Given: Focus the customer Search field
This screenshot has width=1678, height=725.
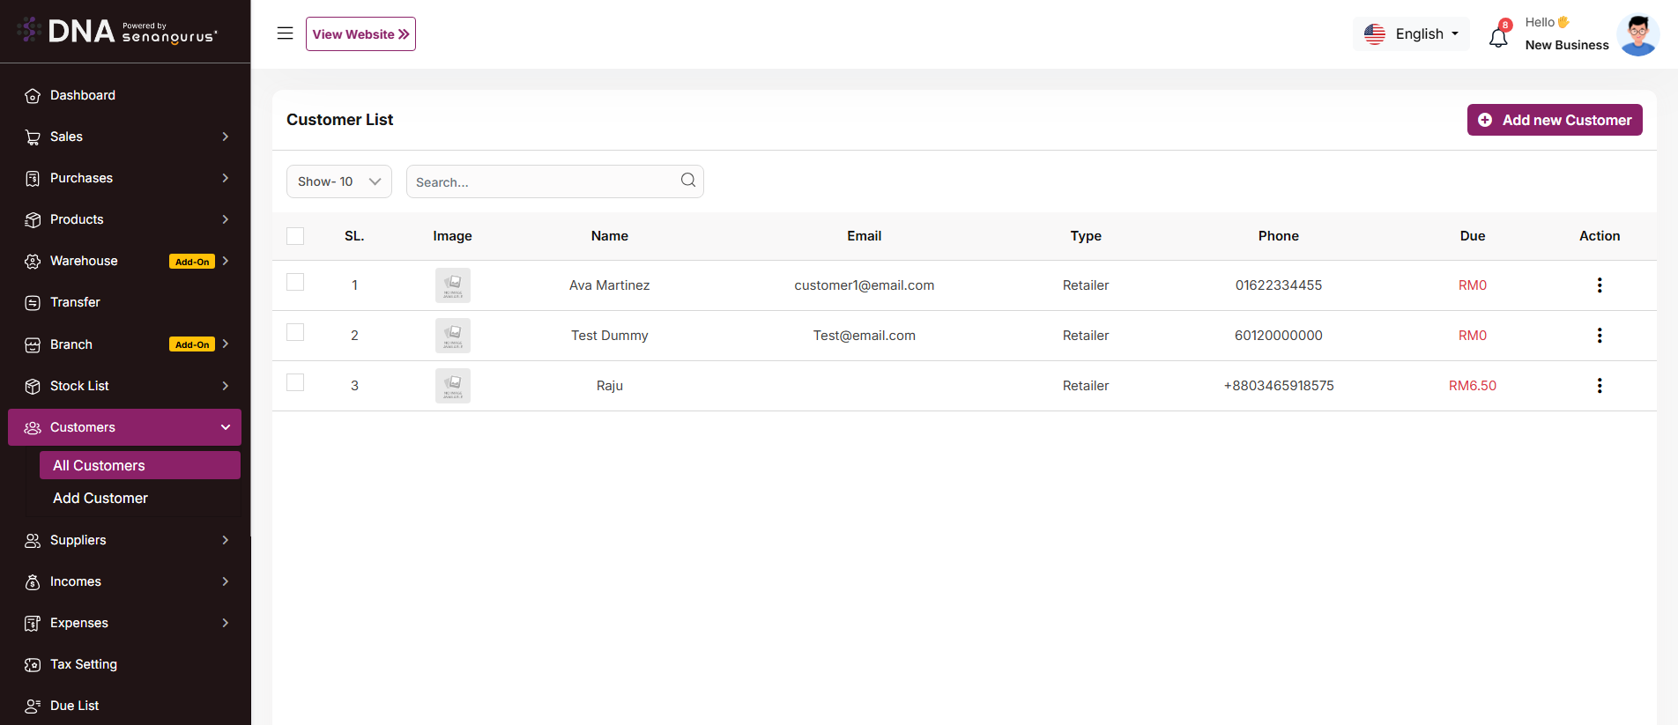Looking at the screenshot, I should pyautogui.click(x=542, y=182).
